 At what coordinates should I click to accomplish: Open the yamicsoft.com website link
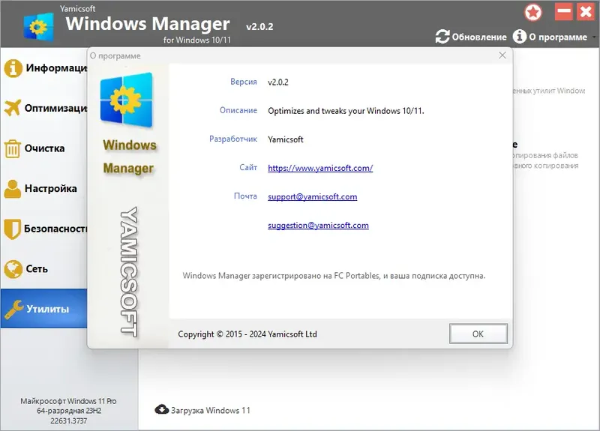click(x=320, y=168)
